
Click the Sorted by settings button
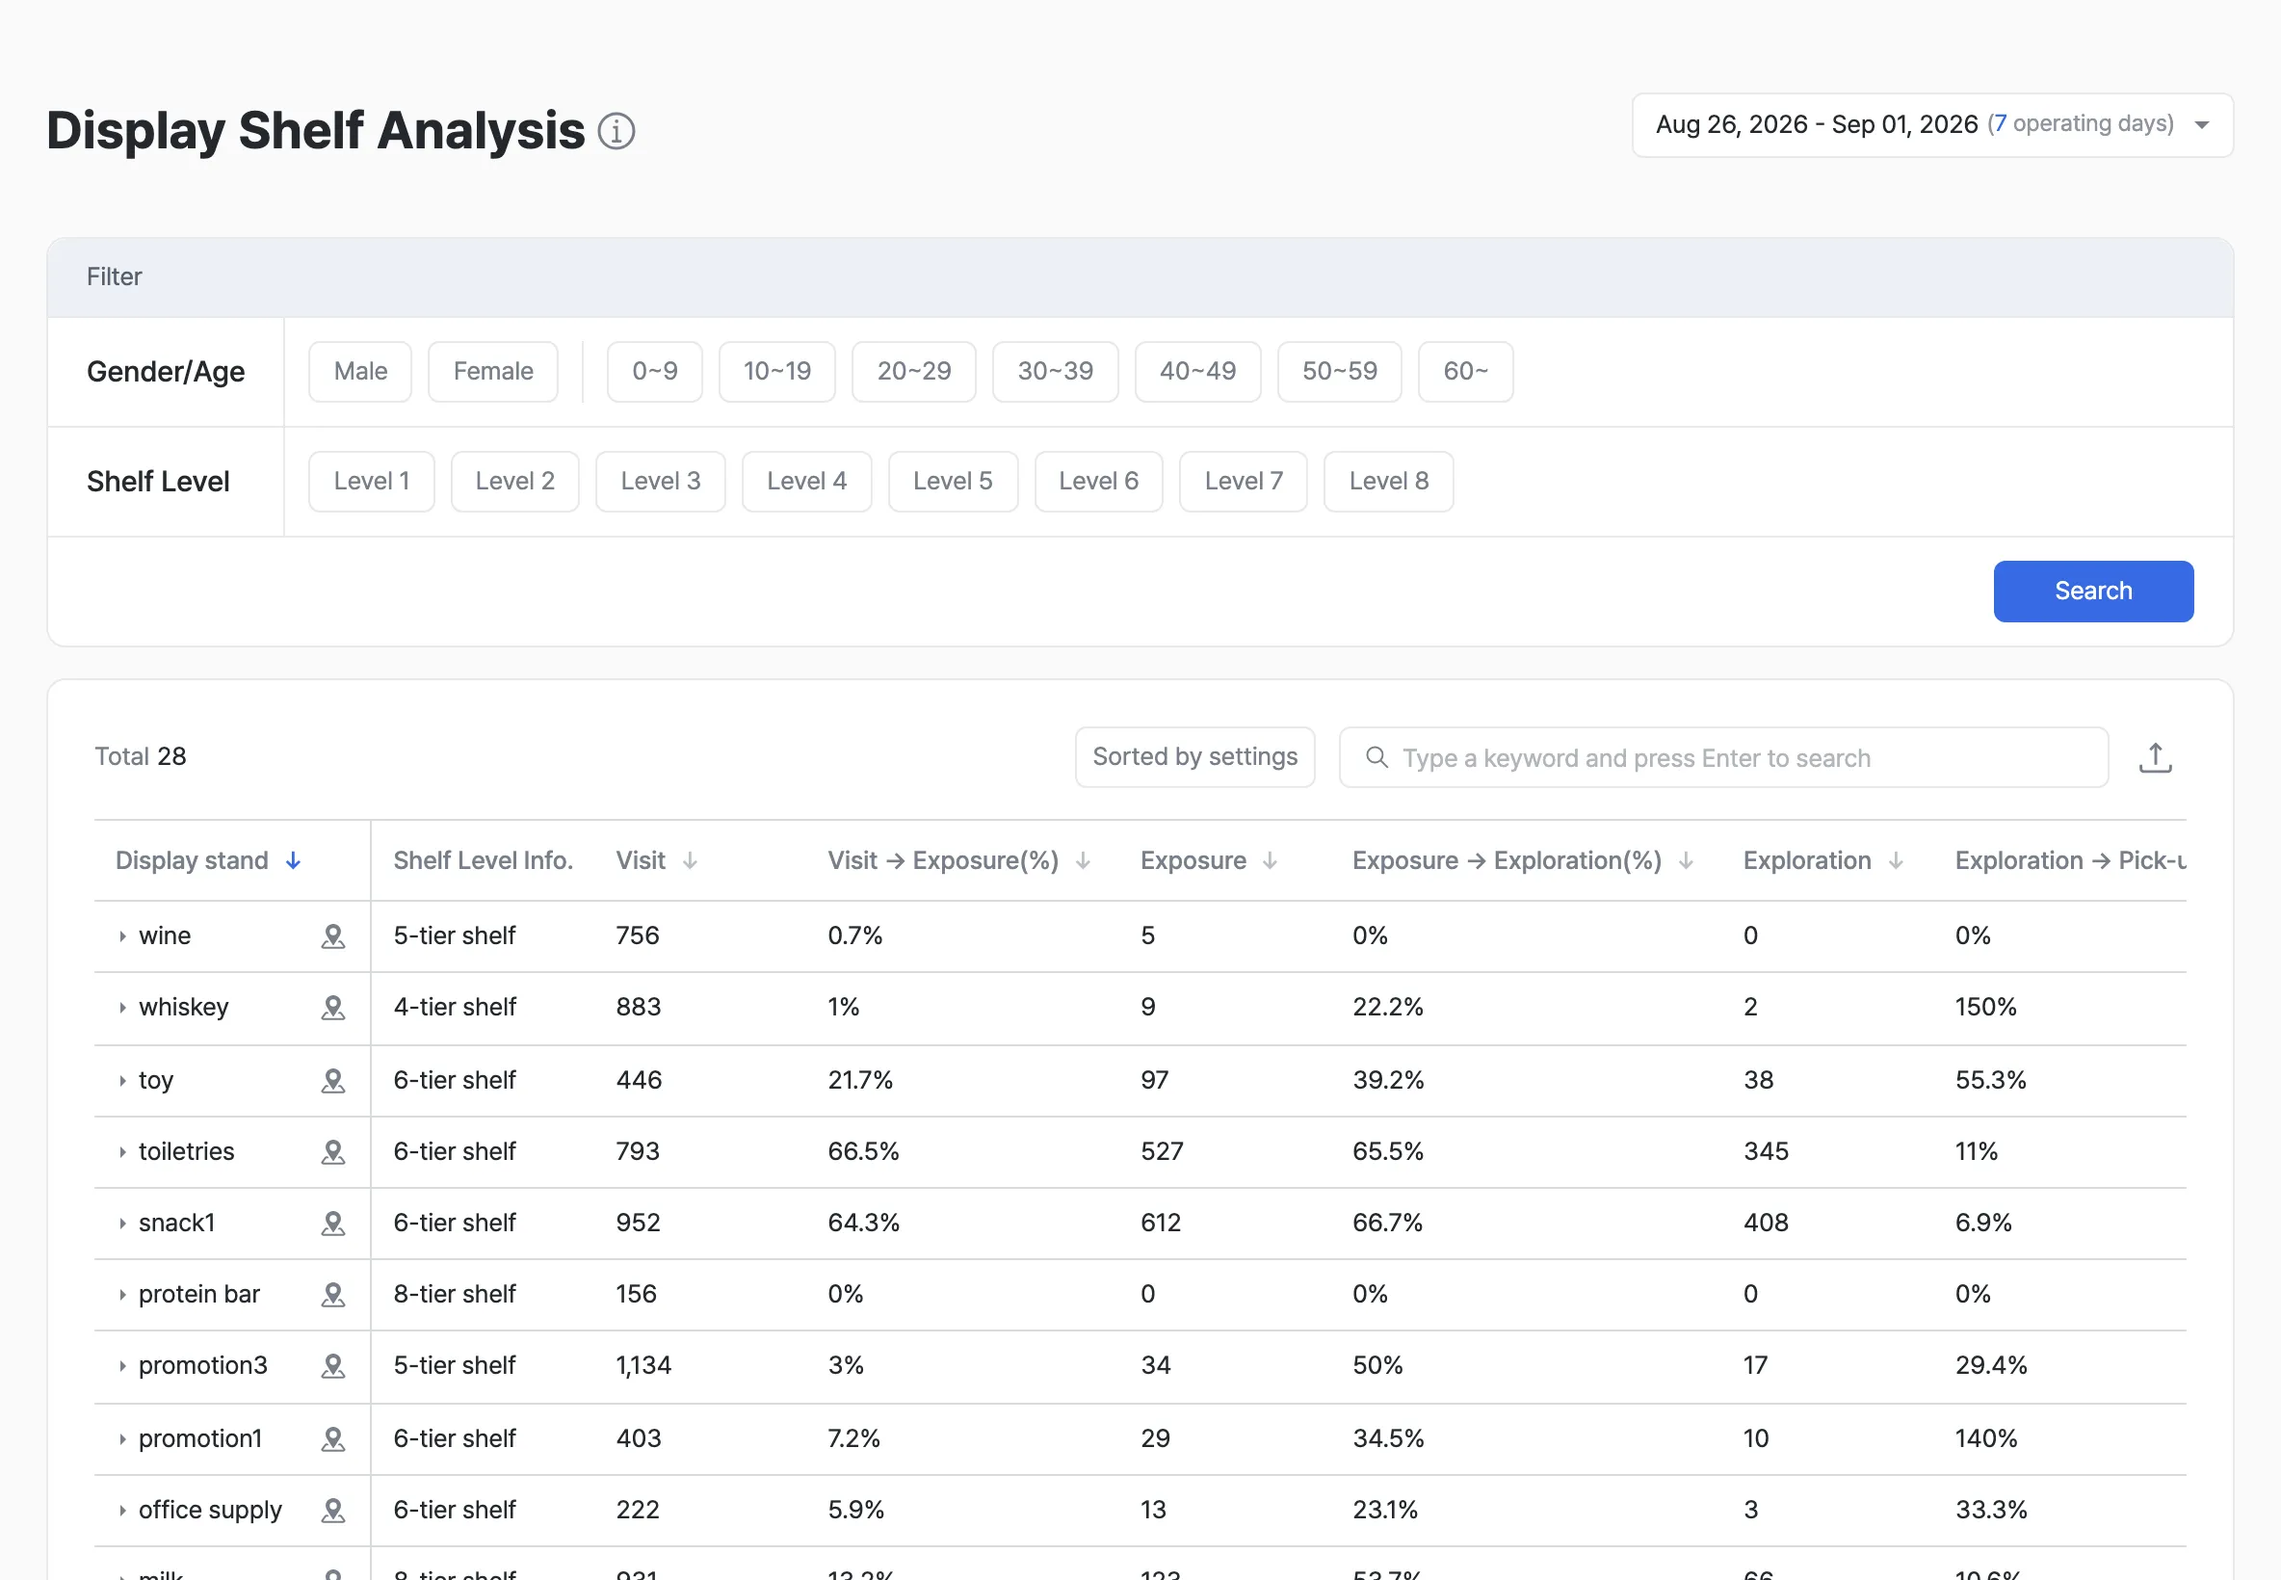tap(1194, 757)
